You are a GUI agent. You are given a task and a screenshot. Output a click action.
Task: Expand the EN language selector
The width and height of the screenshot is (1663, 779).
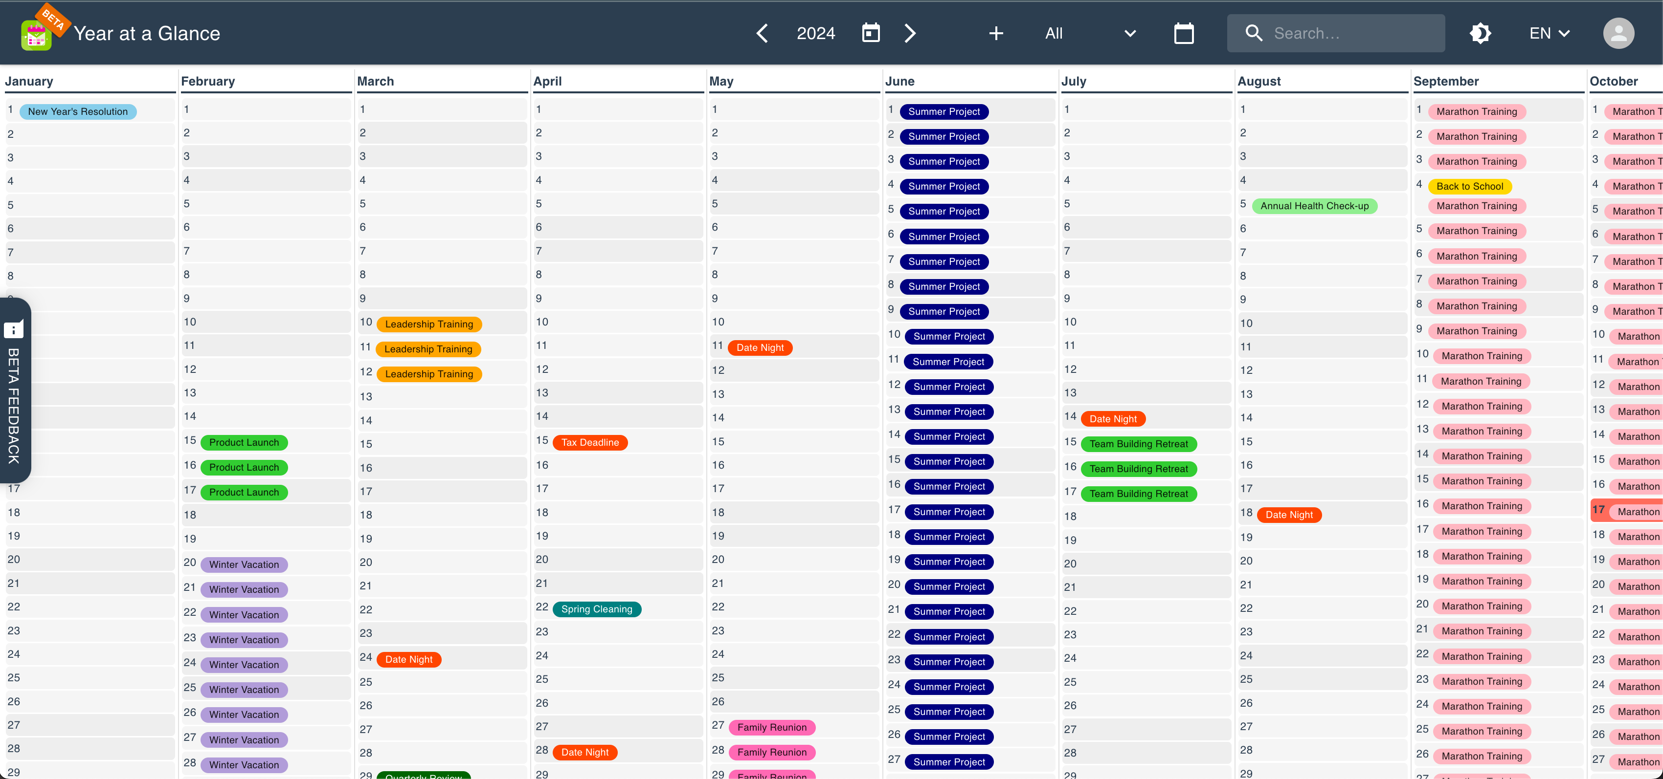[1549, 34]
